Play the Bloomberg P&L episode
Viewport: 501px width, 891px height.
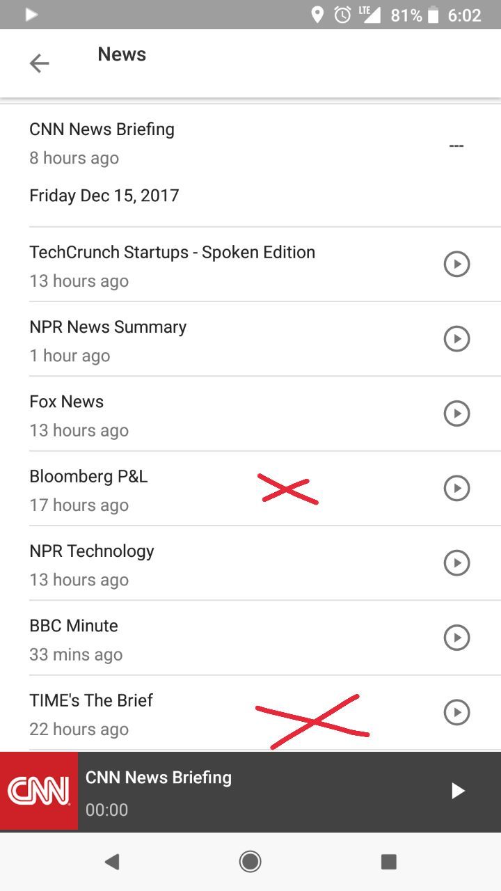456,488
